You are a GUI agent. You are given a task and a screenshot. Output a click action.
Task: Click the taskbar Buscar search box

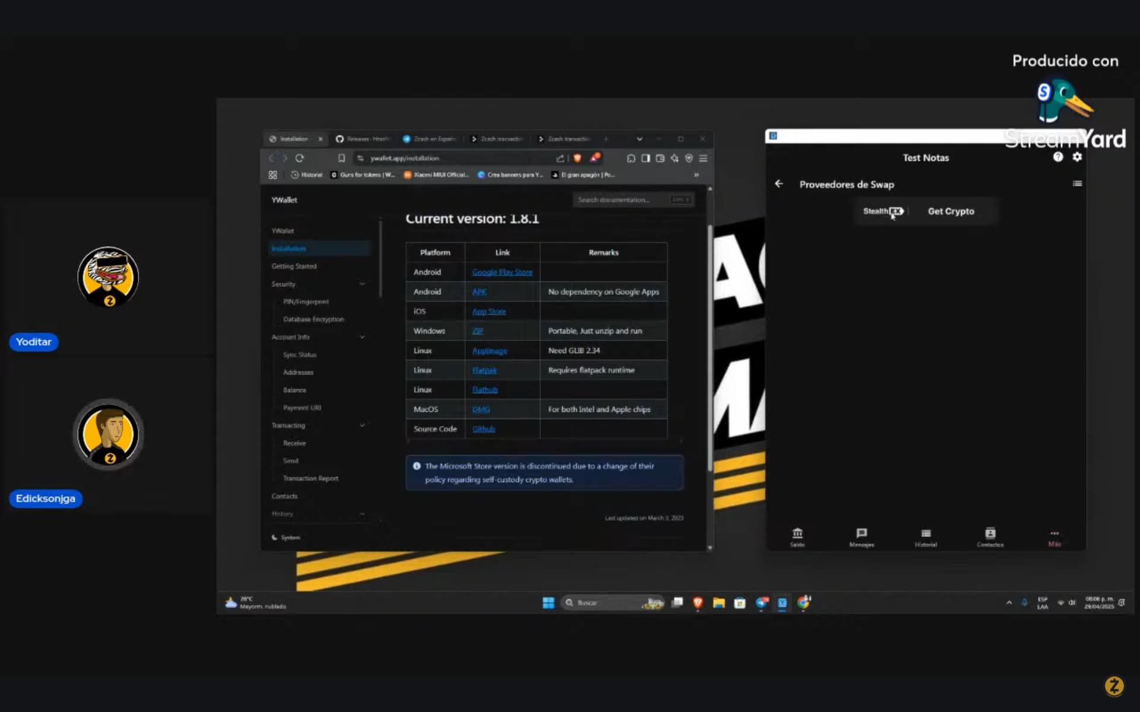[x=612, y=603]
